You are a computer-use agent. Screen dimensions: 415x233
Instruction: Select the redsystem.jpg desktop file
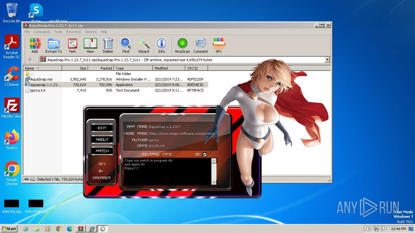point(36,206)
